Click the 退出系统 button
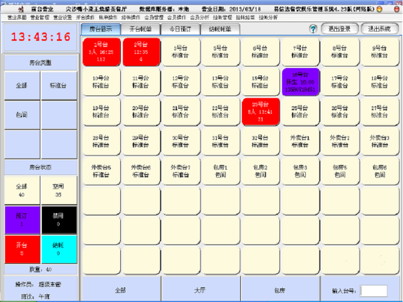Image resolution: width=403 pixels, height=302 pixels. coord(379,29)
